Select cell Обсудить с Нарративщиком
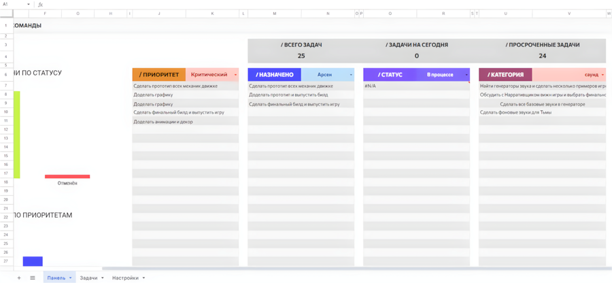Screen dimensions: 612x283 pos(543,95)
